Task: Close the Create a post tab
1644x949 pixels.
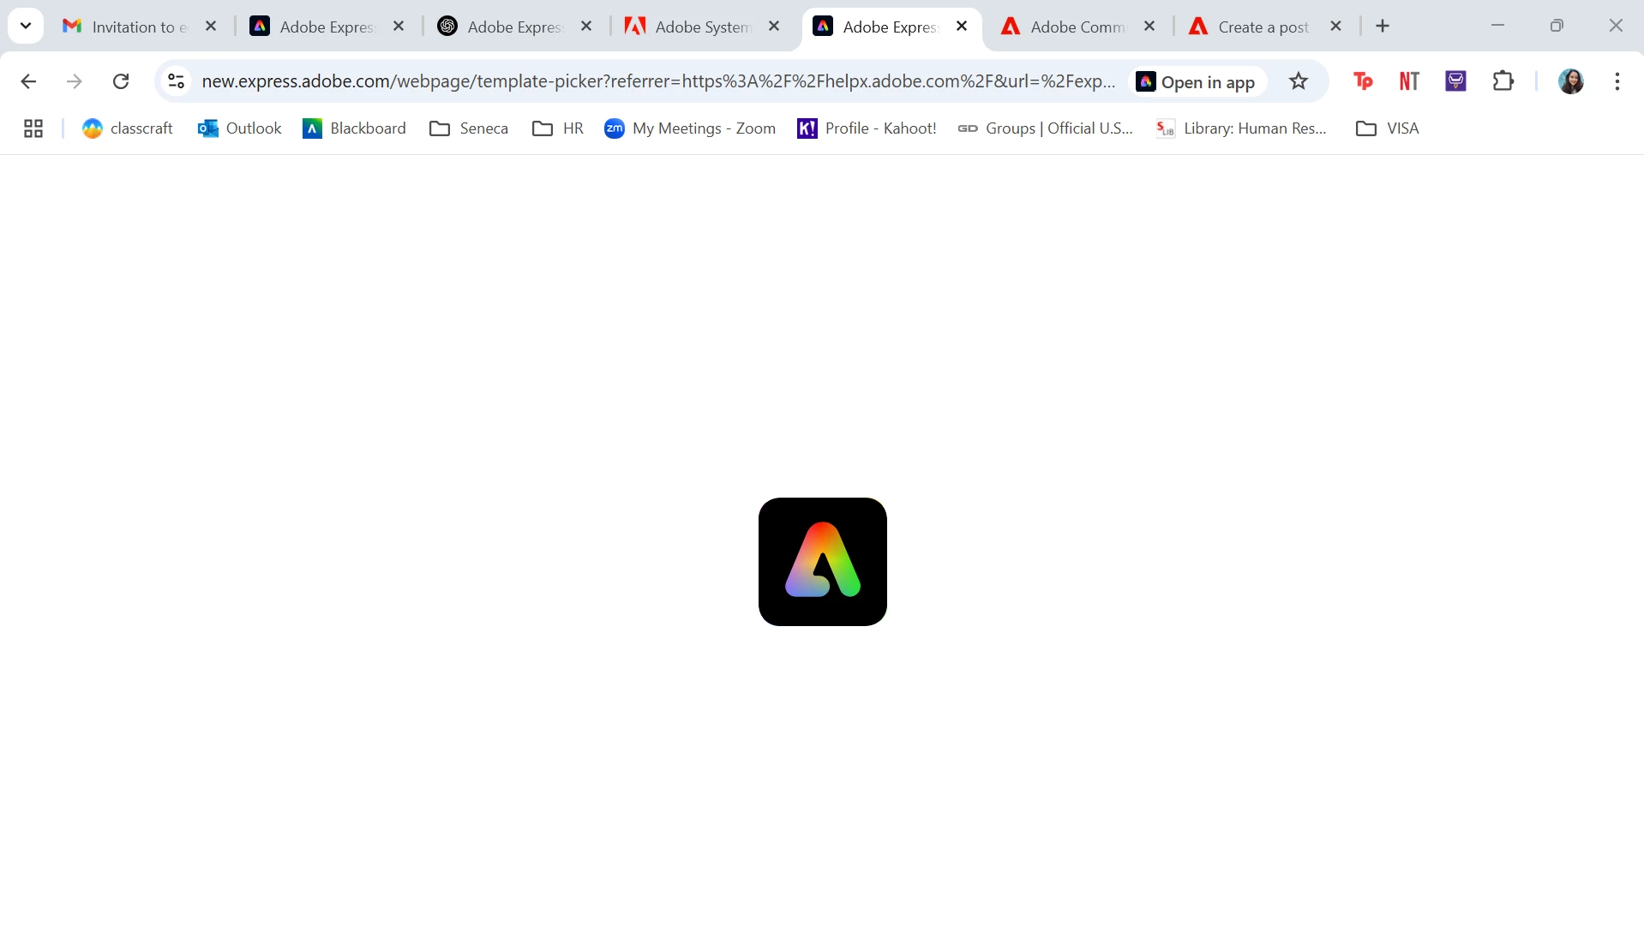Action: coord(1335,27)
